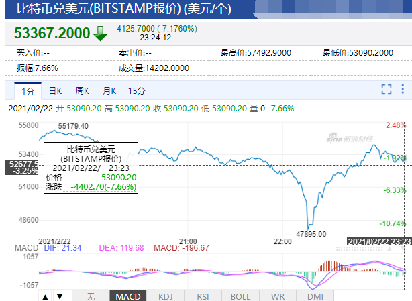The image size is (412, 301).
Task: Switch to the 1分 chart tab
Action: point(28,91)
